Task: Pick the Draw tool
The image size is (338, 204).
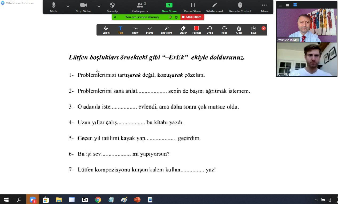Action: pyautogui.click(x=135, y=30)
